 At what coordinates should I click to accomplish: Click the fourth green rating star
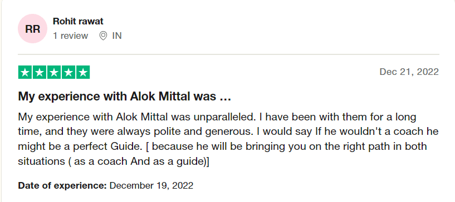(x=69, y=72)
